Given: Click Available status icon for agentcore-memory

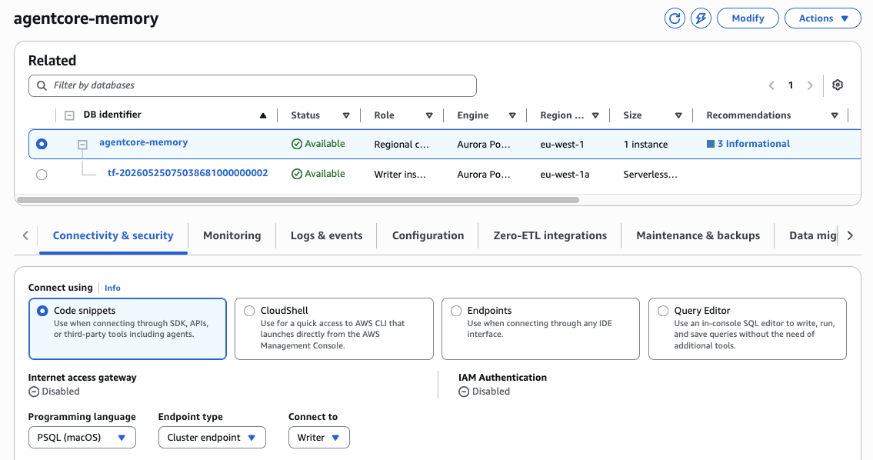Looking at the screenshot, I should point(297,144).
